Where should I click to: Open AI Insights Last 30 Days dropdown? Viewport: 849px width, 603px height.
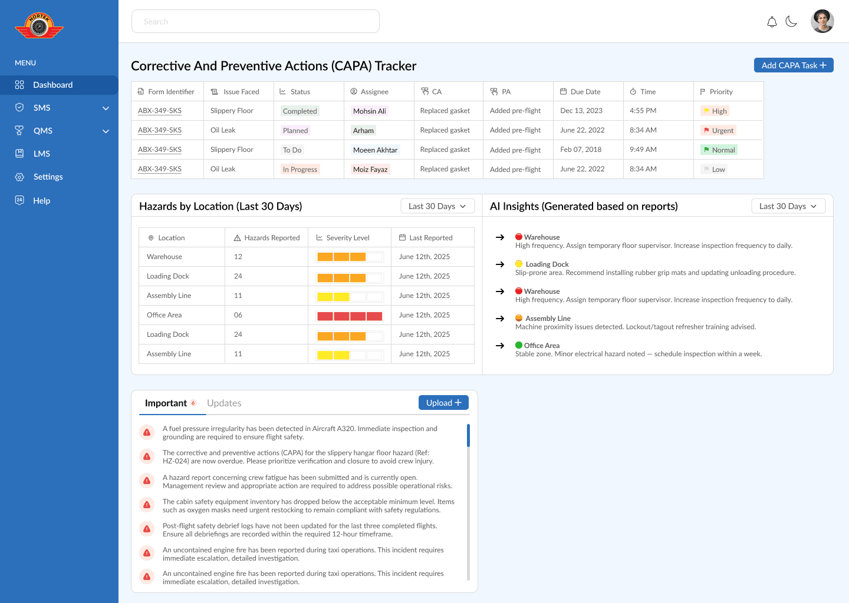pos(788,206)
